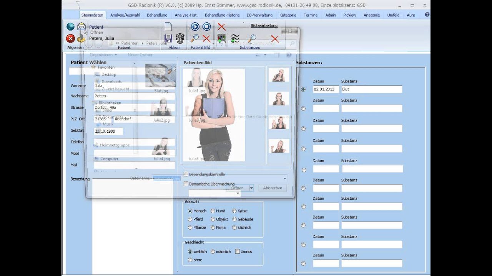Click the new blank document icon in Aktion
The height and width of the screenshot is (276, 492).
168,26
